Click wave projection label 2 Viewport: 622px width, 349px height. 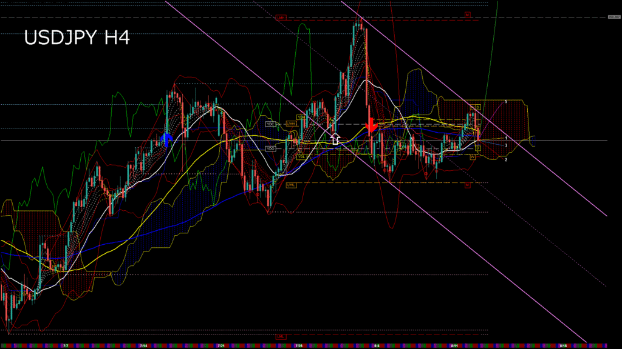click(506, 159)
